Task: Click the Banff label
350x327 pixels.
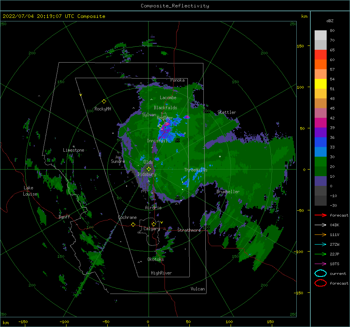Action: pyautogui.click(x=64, y=217)
